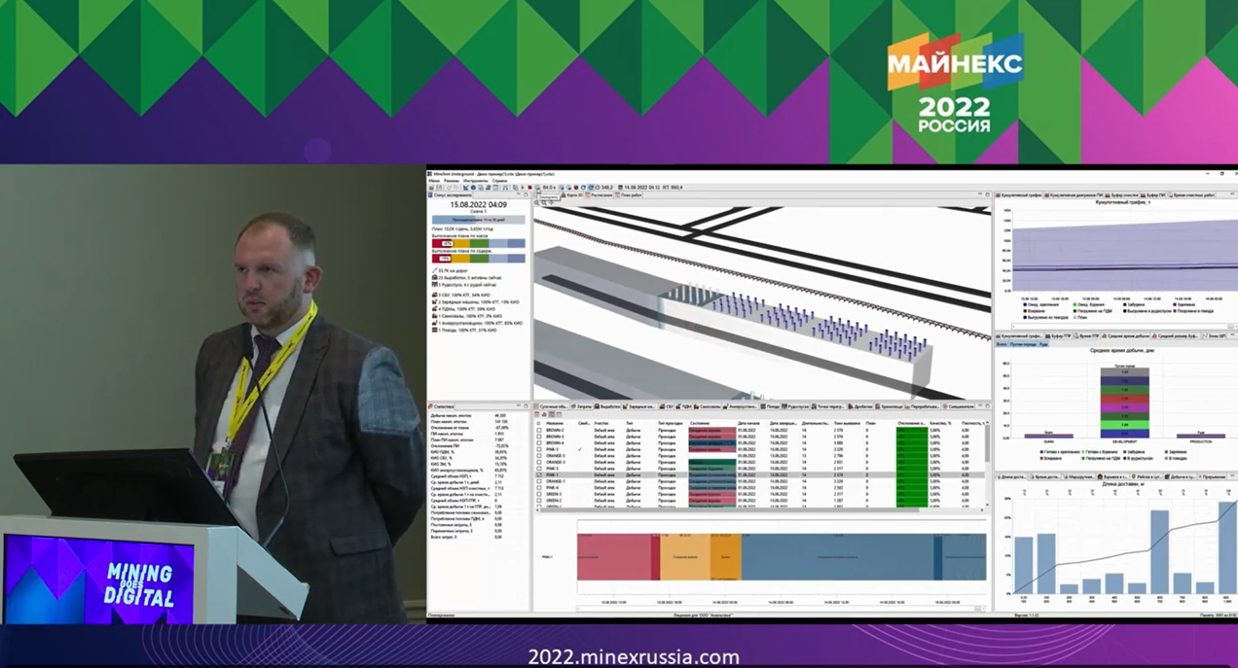Open the Затраты tab above the table
Screen dimensions: 1238x668
[581, 406]
